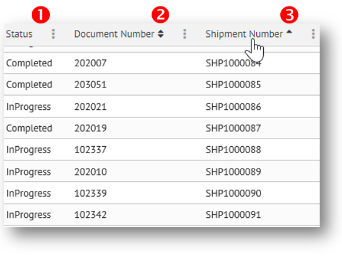The width and height of the screenshot is (342, 256).
Task: Click document number 202019
Action: click(90, 128)
